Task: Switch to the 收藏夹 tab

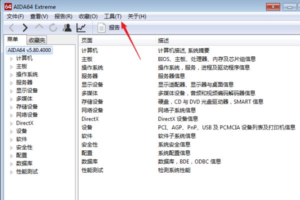Action: coord(36,40)
